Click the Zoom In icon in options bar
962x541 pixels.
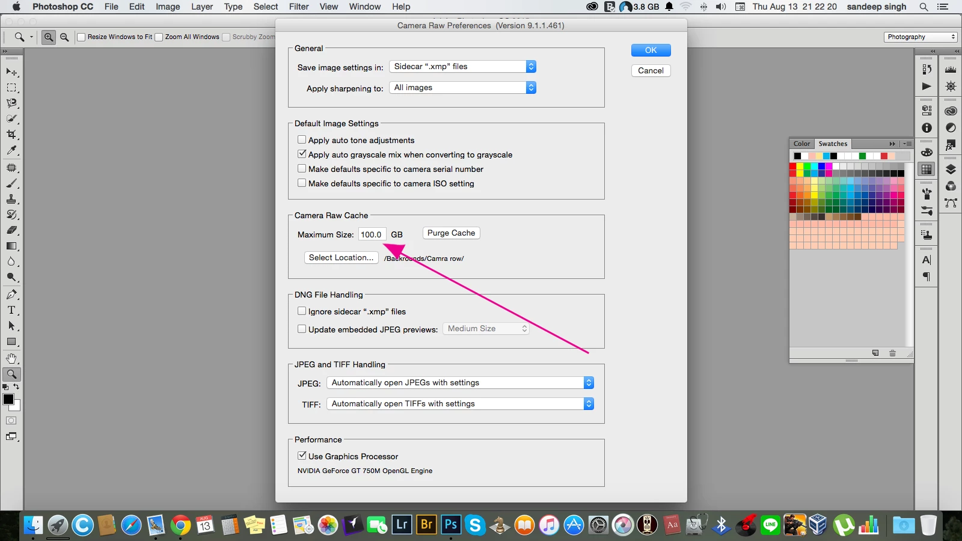click(x=49, y=37)
